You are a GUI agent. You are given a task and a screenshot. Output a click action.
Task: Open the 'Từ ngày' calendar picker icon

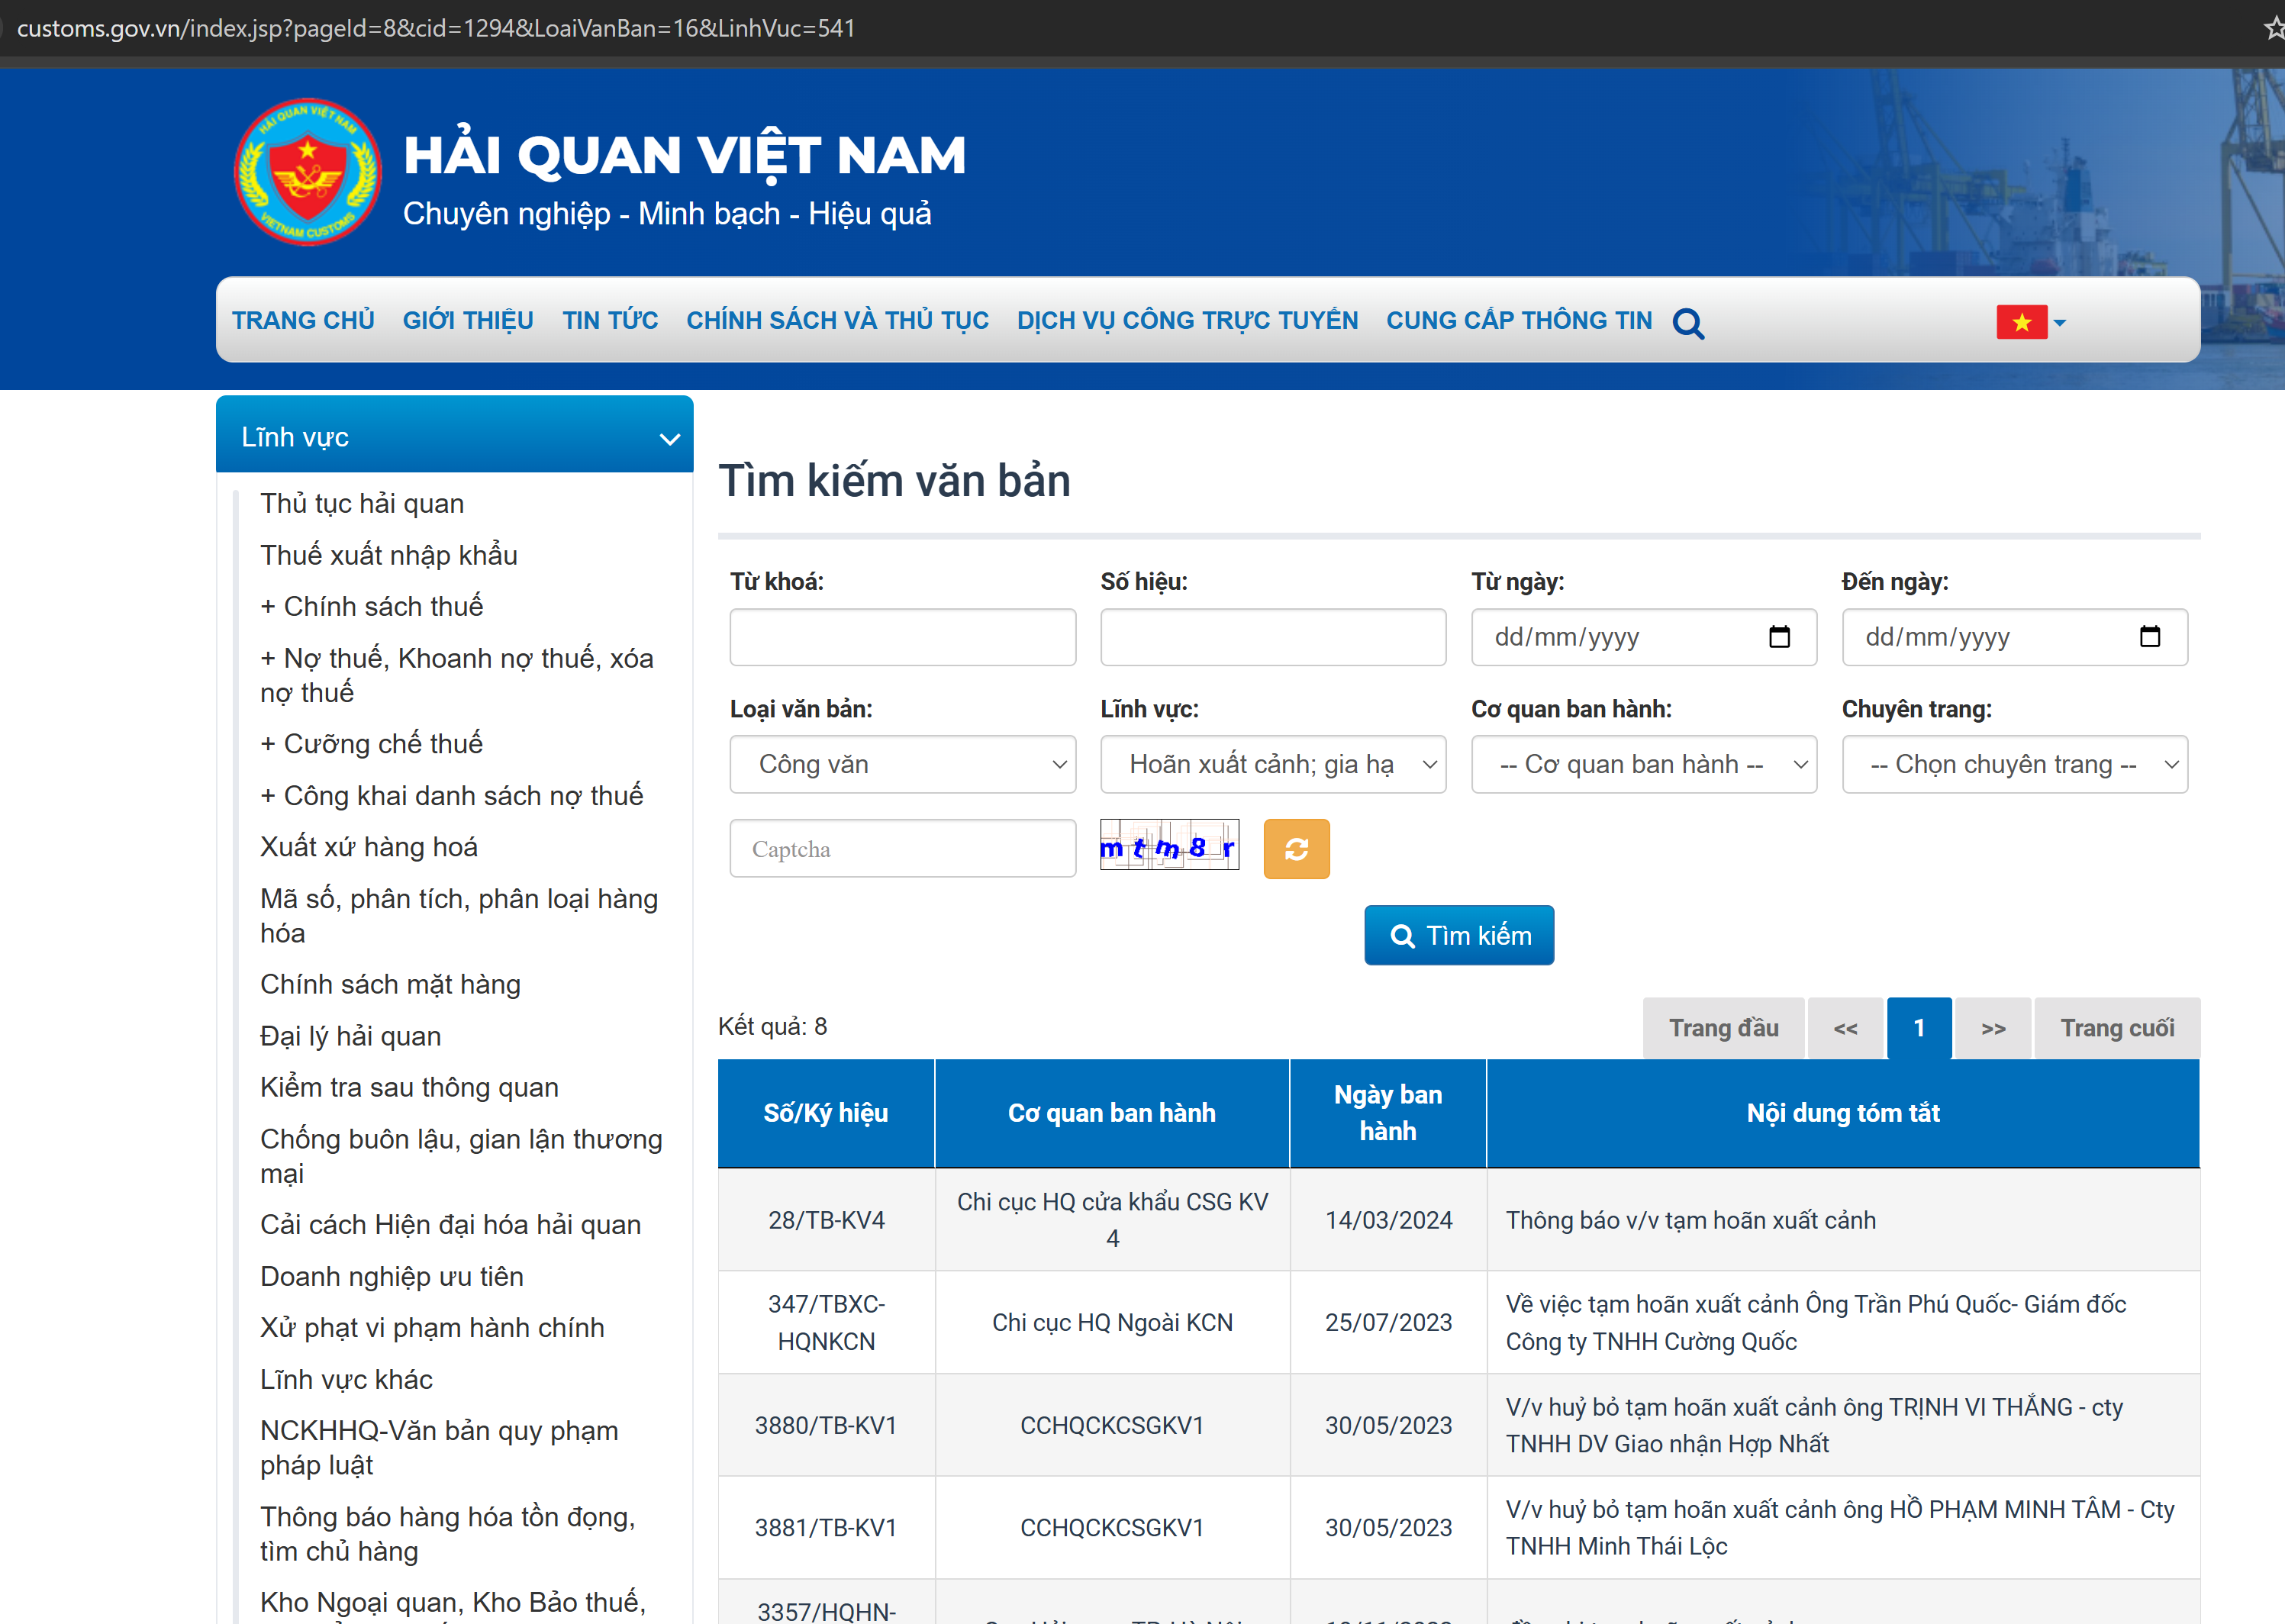click(x=1779, y=637)
